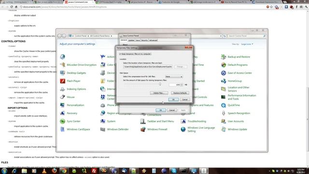
Task: Switch to the Update tab in Java Control Panel
Action: pos(131,40)
